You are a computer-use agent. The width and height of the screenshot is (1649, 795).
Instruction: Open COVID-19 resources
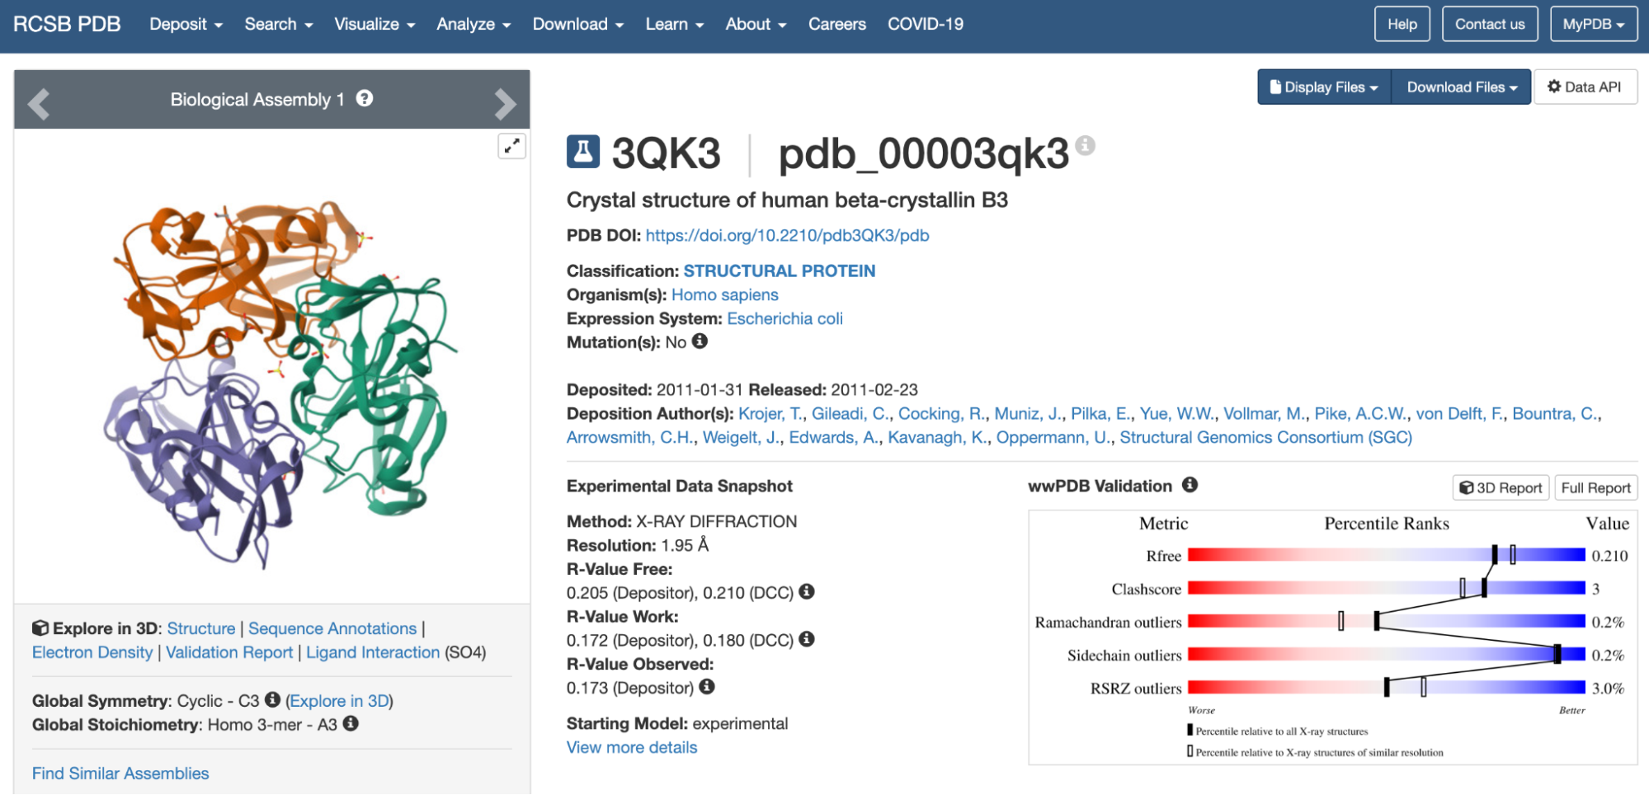[926, 25]
